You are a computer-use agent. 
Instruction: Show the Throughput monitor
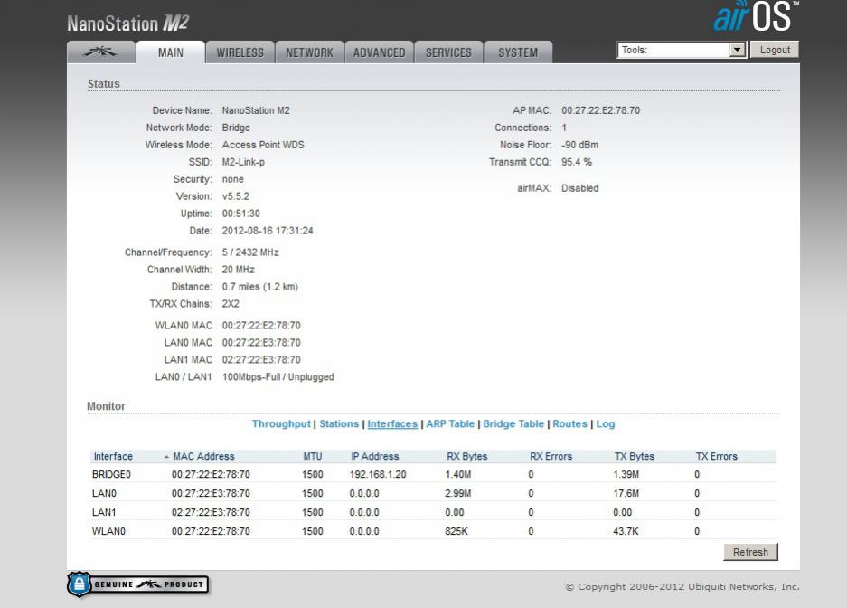pos(281,423)
